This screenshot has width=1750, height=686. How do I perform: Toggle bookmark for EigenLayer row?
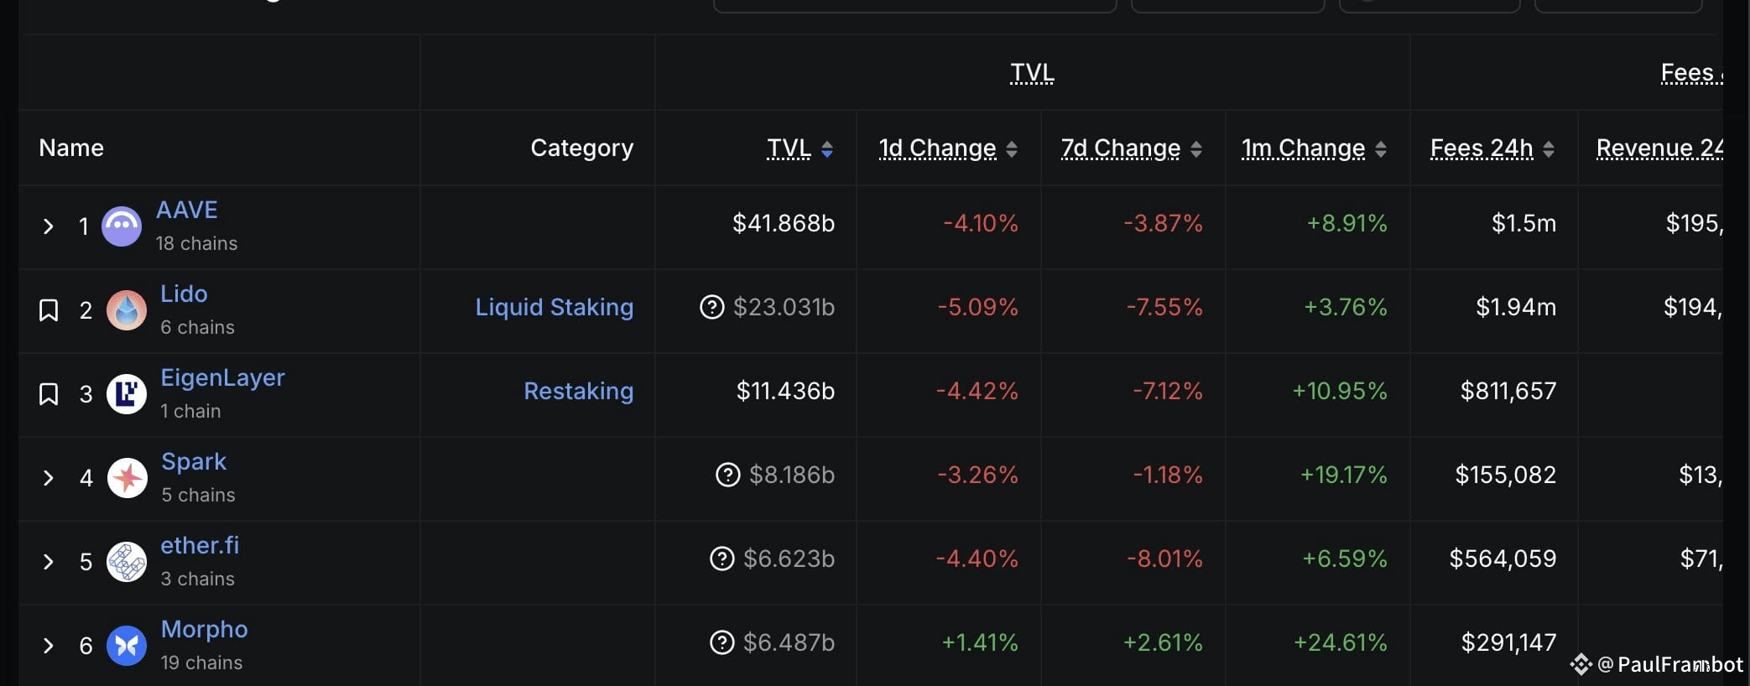[49, 394]
